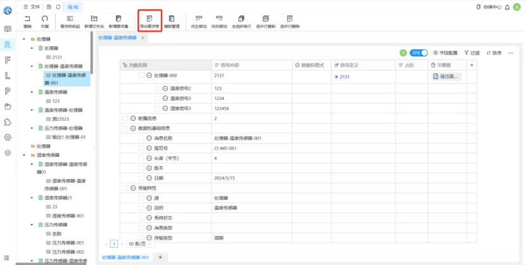Open 模板管理 template management
Image resolution: width=526 pixels, height=265 pixels.
pyautogui.click(x=172, y=22)
